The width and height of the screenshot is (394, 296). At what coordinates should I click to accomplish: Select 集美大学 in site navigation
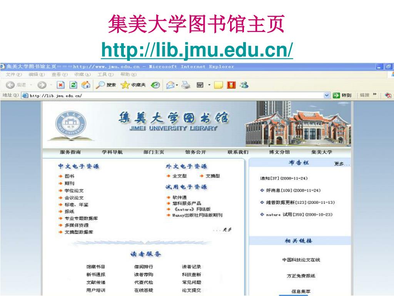[322, 152]
